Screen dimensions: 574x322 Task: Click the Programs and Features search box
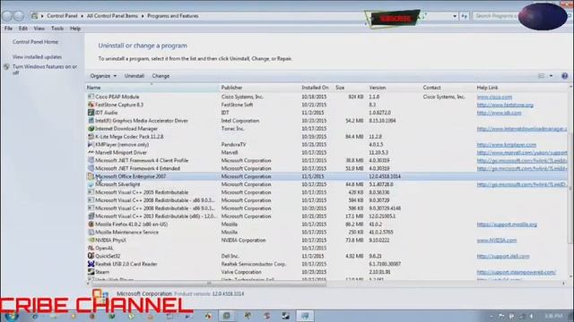(x=496, y=16)
